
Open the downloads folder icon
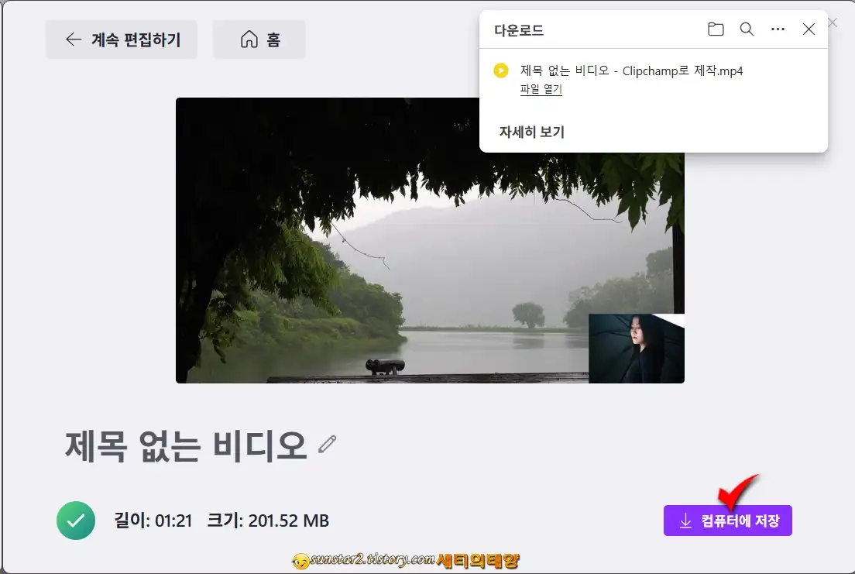click(x=716, y=29)
